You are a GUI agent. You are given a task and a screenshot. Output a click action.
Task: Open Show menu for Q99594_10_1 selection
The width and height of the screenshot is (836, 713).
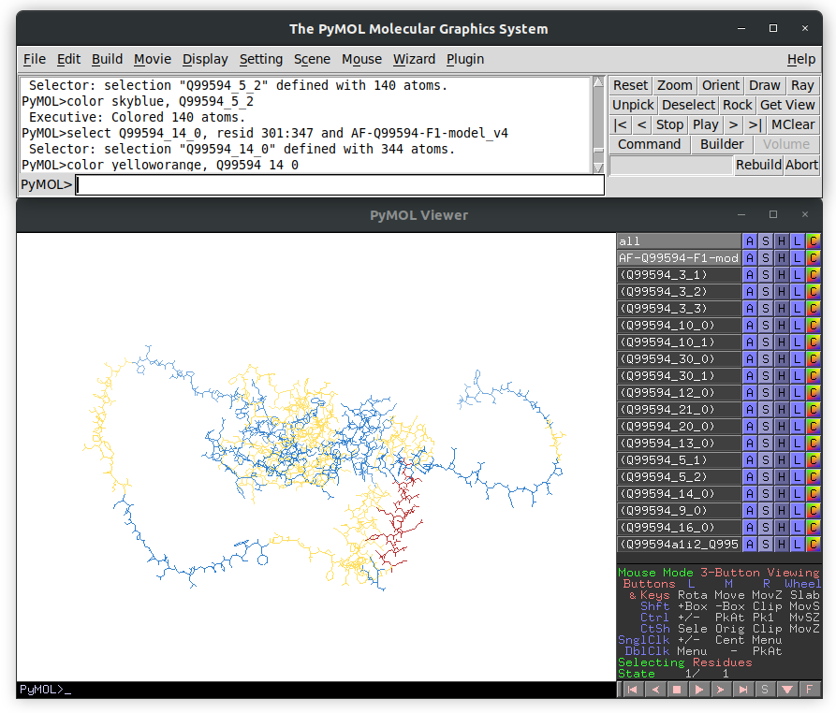click(x=766, y=342)
